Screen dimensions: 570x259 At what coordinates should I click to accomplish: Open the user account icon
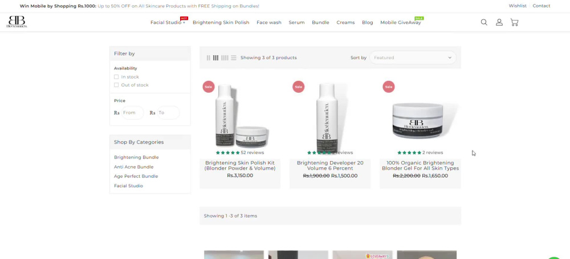(x=499, y=22)
